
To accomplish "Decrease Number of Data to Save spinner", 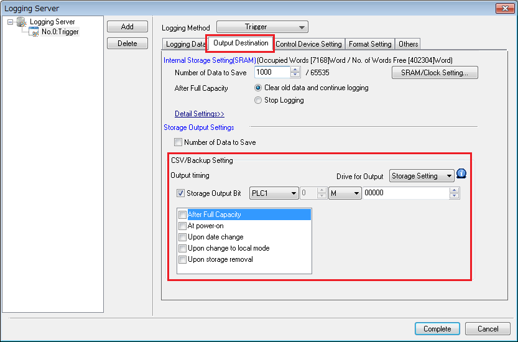I will coord(295,75).
